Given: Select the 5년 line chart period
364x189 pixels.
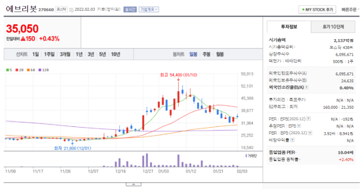Looking at the screenshot, I should coord(102,54).
